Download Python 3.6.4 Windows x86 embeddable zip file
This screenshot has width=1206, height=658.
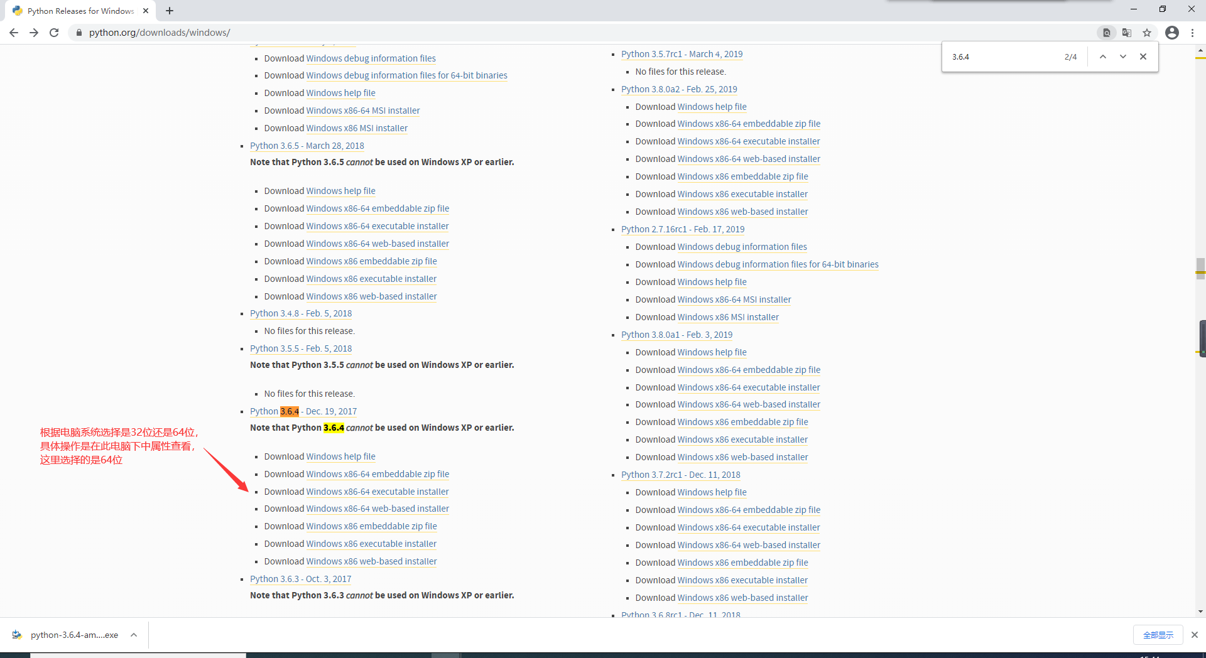click(371, 526)
